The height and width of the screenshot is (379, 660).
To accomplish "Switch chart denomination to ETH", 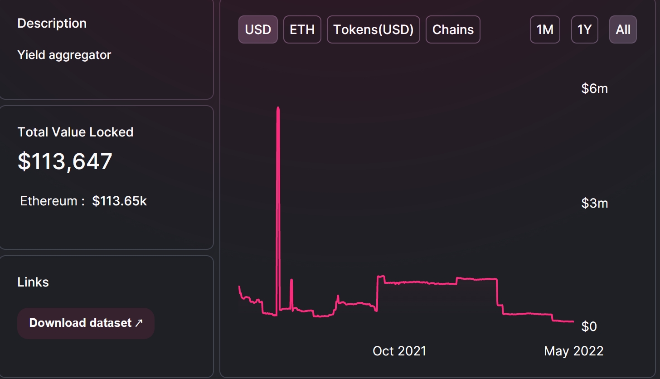I will tap(302, 29).
